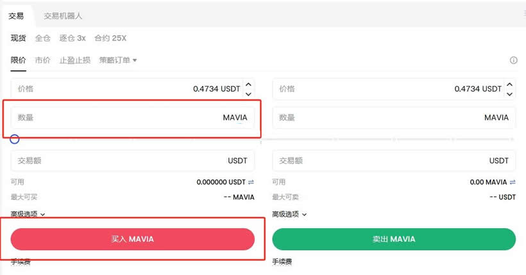Select the 市价 order type tab
The width and height of the screenshot is (526, 275).
[x=43, y=60]
